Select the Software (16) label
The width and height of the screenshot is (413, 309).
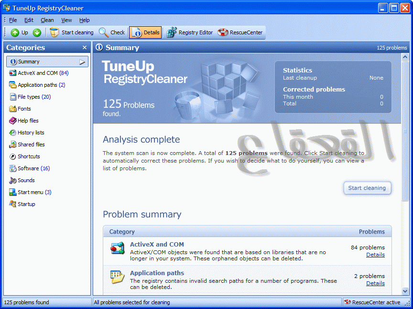(x=34, y=168)
